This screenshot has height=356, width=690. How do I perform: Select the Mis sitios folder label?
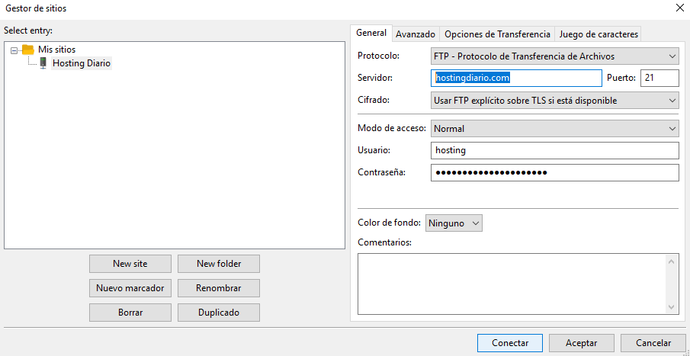(x=56, y=50)
